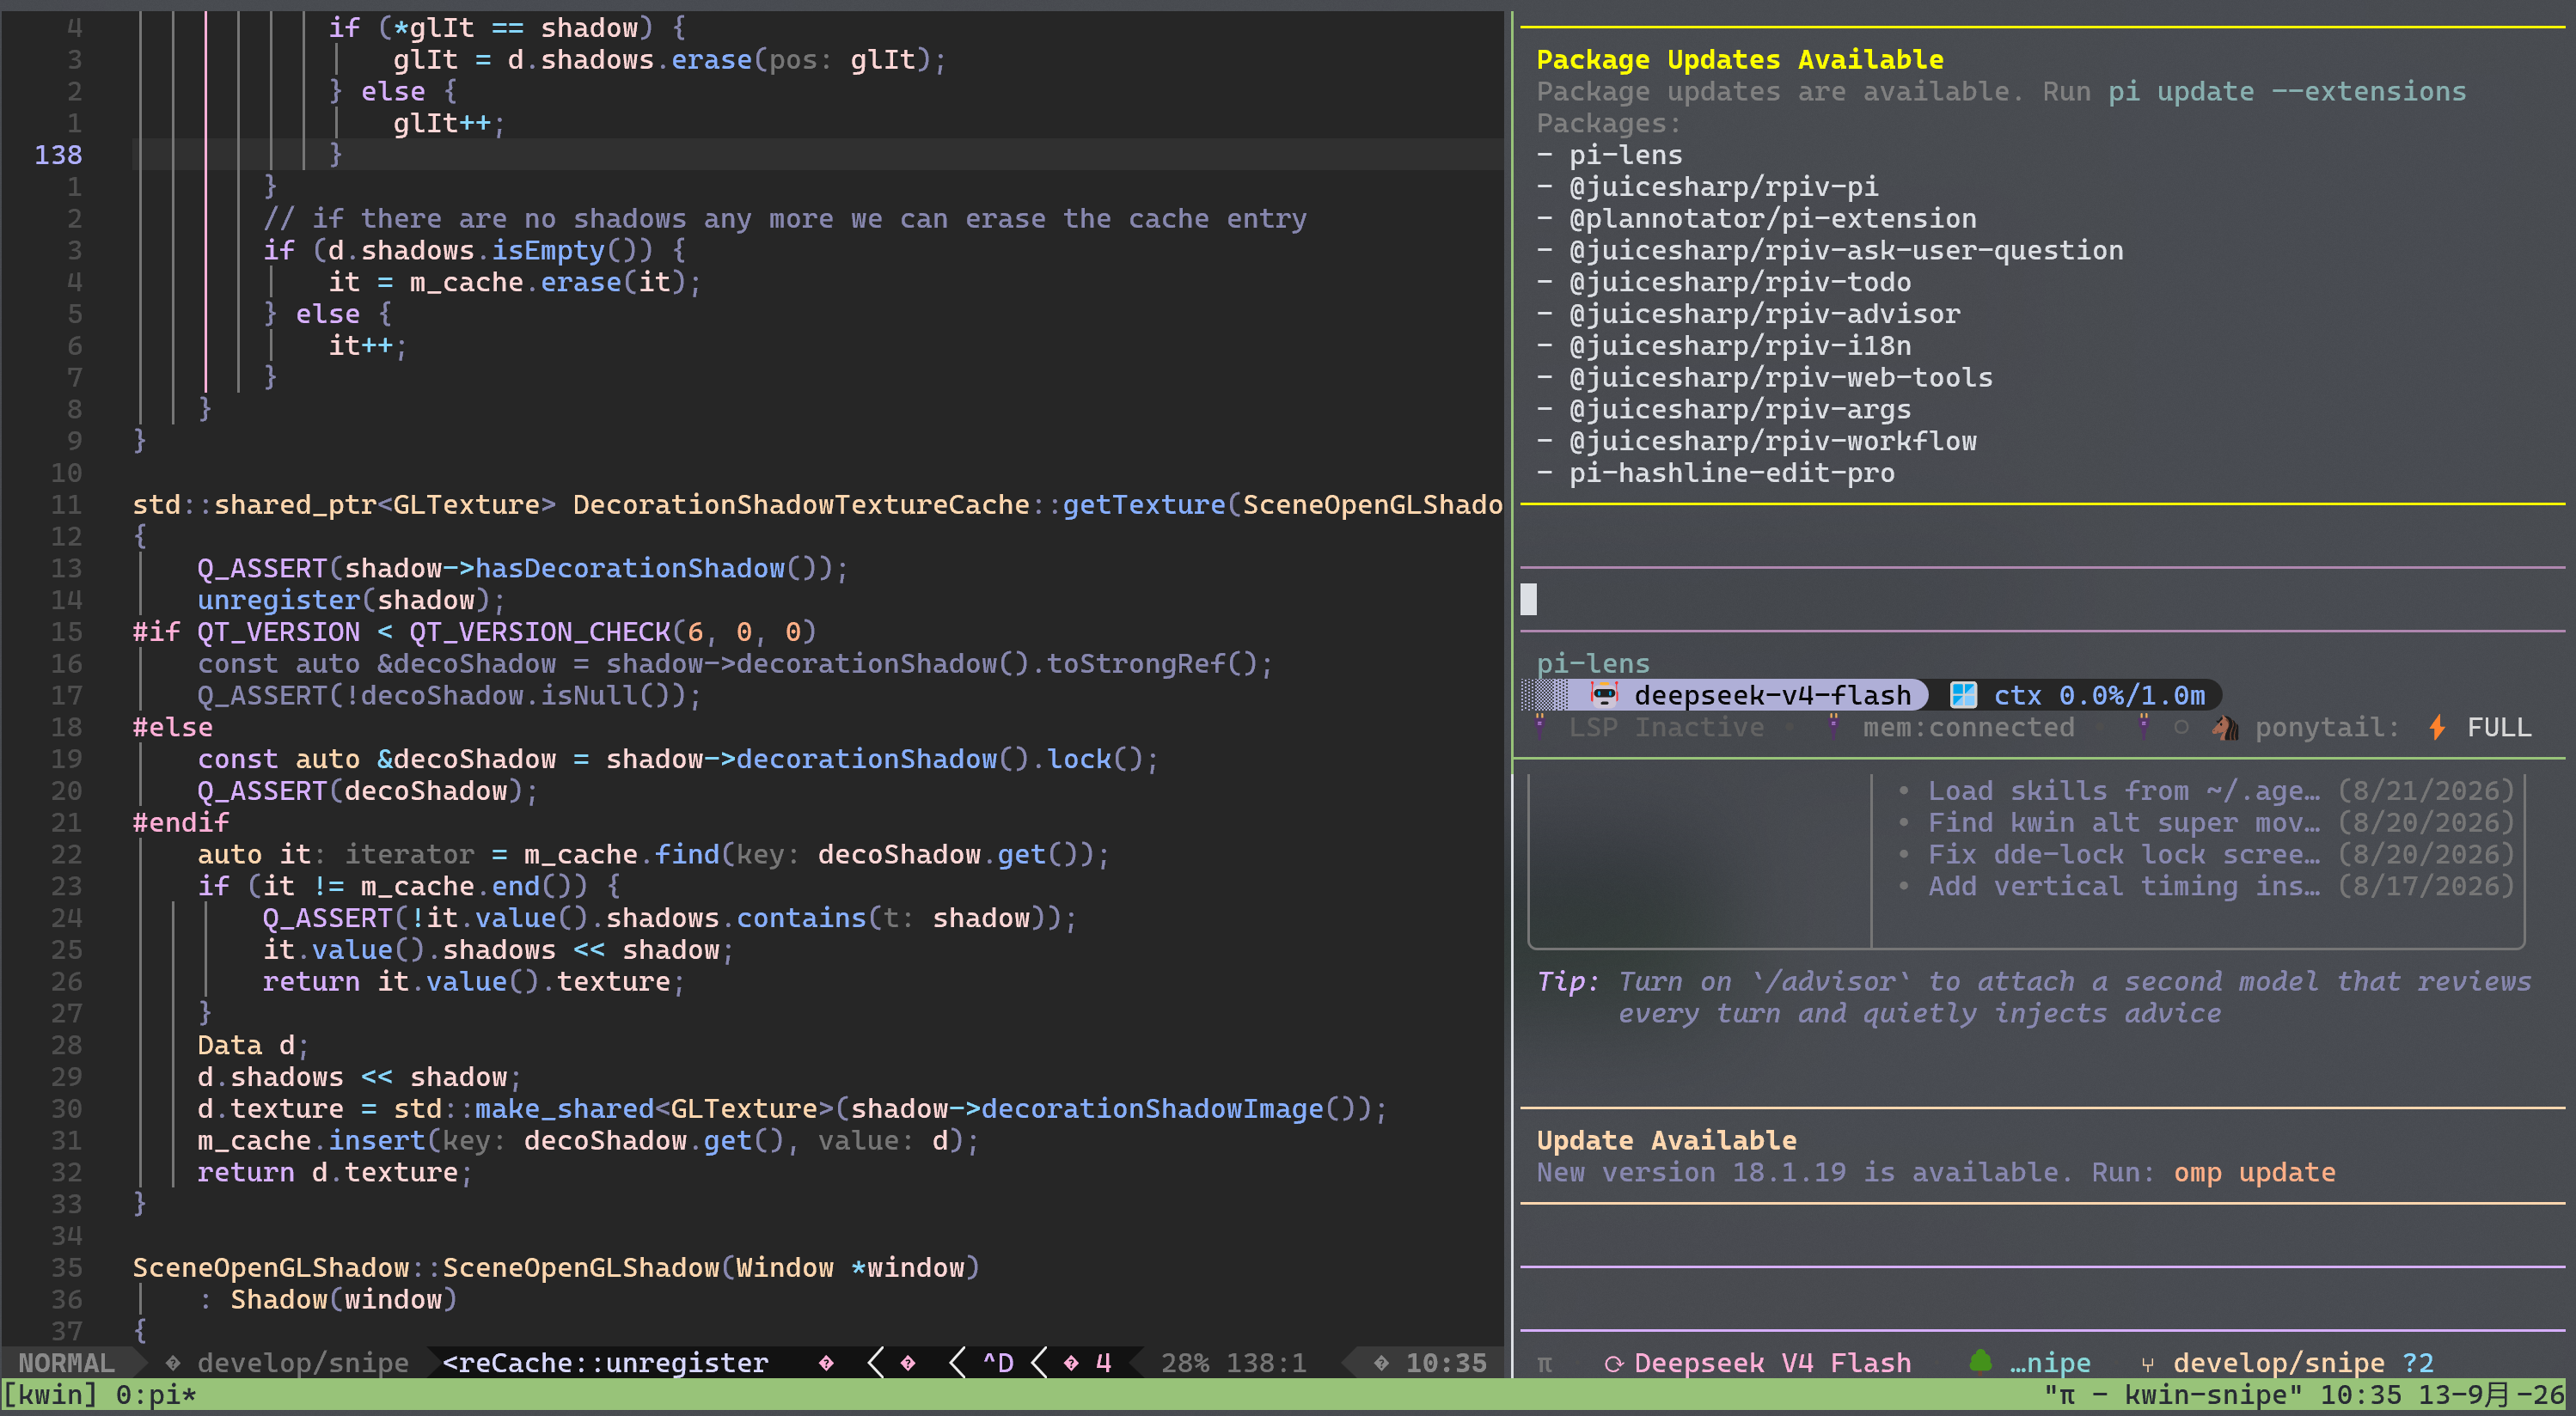
Task: Click the omp update command text
Action: coord(2254,1172)
